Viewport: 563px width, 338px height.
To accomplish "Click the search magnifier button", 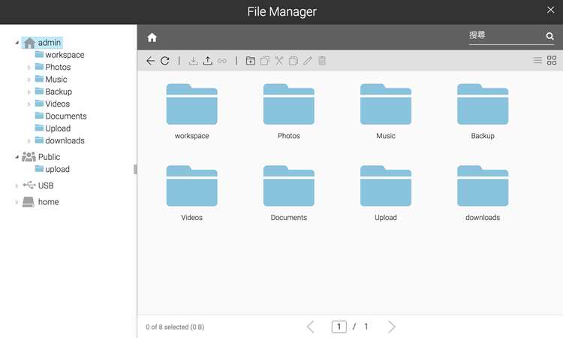I will point(549,36).
